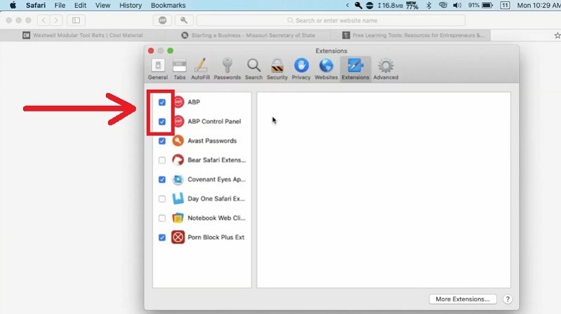Click the More Extensions button

pyautogui.click(x=462, y=299)
